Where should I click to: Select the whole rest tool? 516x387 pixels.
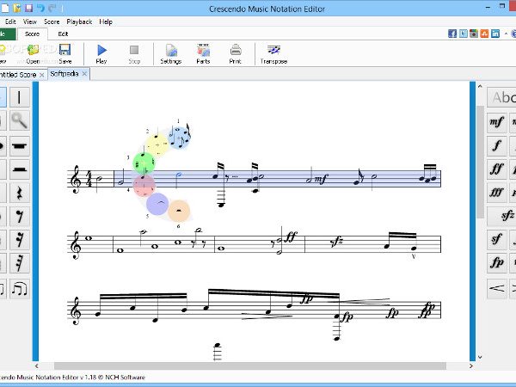pyautogui.click(x=20, y=146)
